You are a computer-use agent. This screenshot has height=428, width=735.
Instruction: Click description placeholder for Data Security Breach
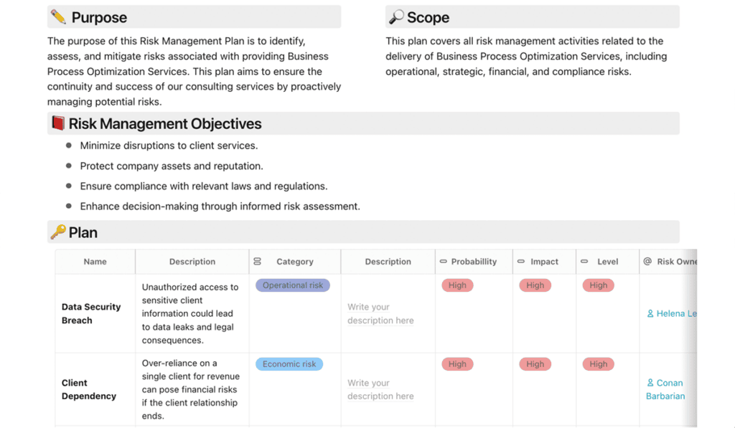click(x=380, y=313)
